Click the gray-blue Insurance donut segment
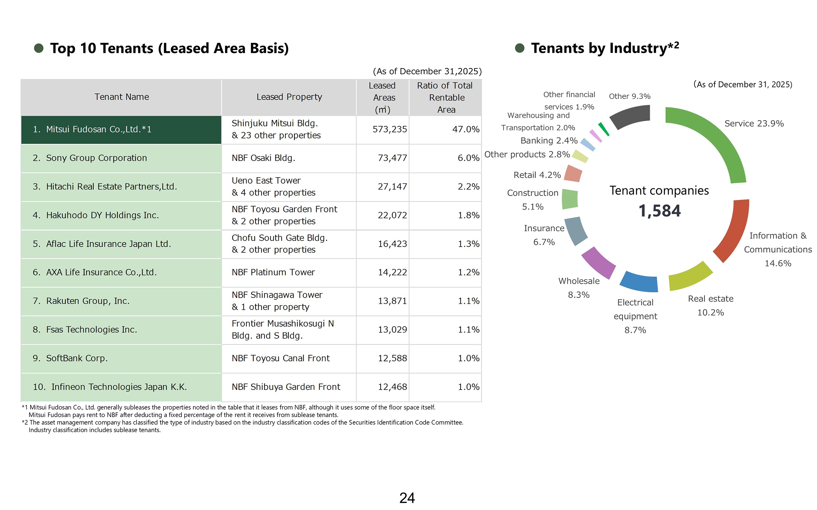This screenshot has width=817, height=510. [576, 230]
